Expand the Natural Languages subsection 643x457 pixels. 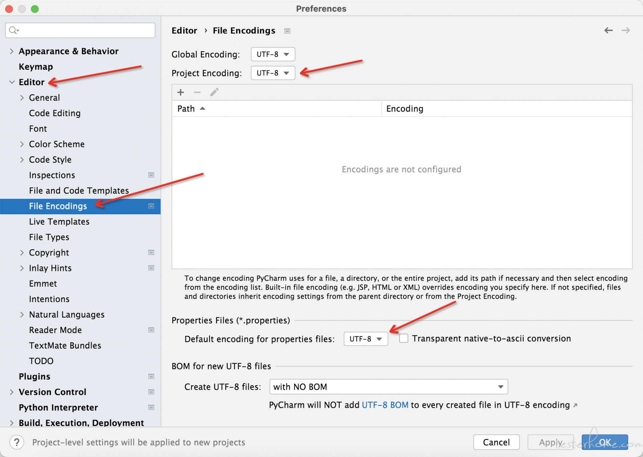coord(22,315)
